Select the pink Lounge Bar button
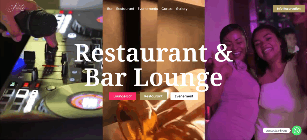 tap(123, 96)
